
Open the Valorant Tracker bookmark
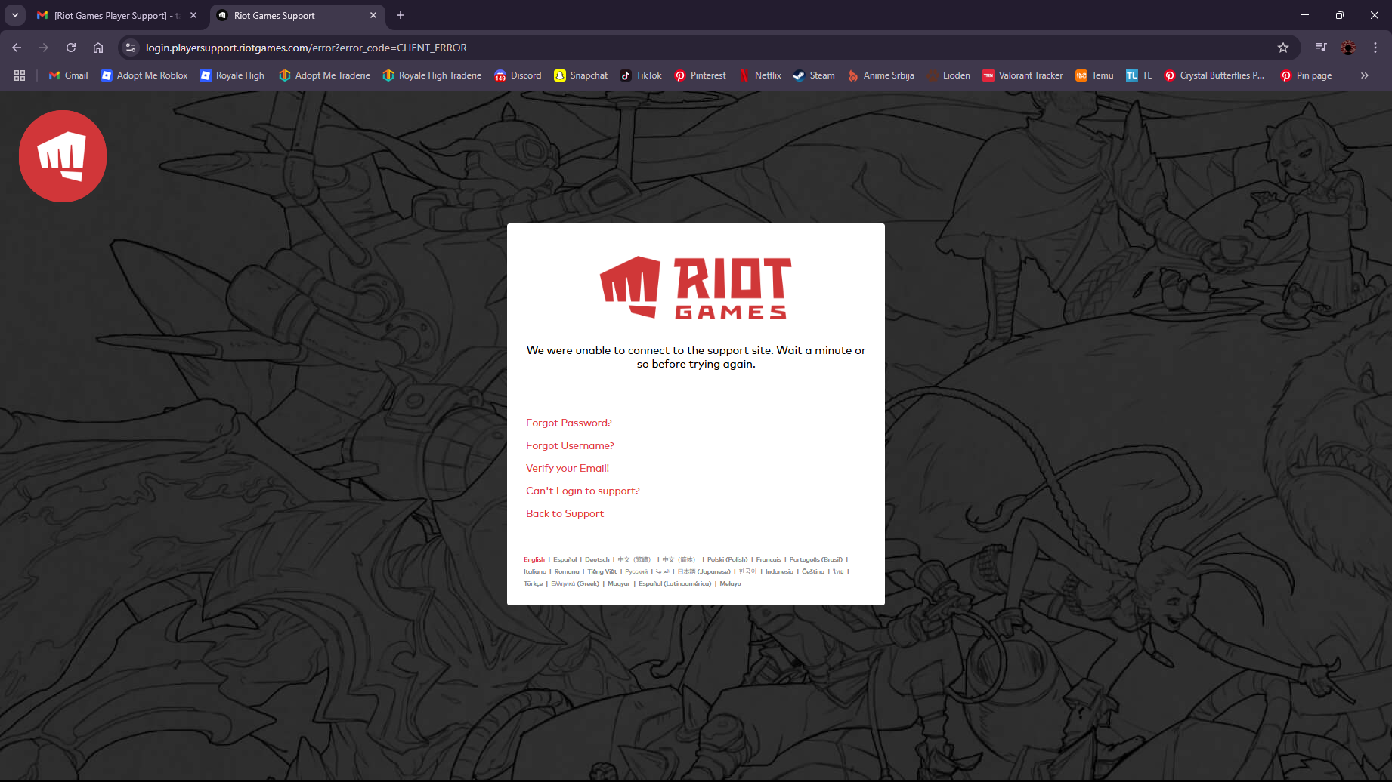click(x=1022, y=75)
